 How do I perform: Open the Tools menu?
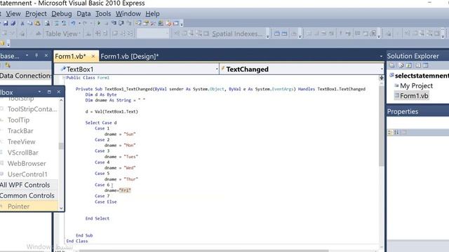[103, 14]
